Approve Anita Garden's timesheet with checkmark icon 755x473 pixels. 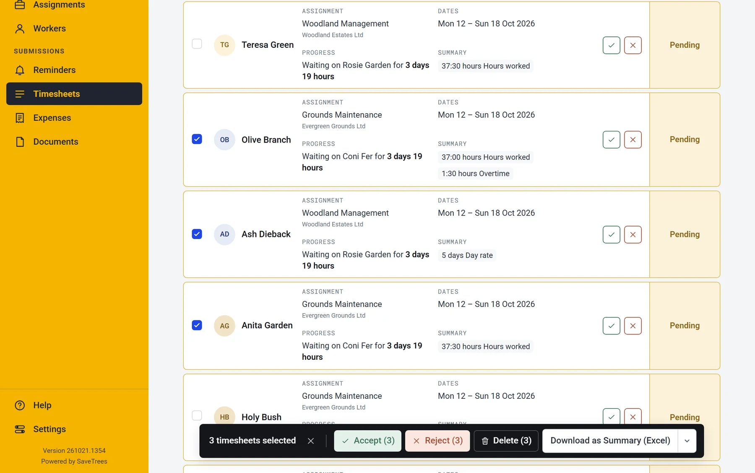click(611, 326)
